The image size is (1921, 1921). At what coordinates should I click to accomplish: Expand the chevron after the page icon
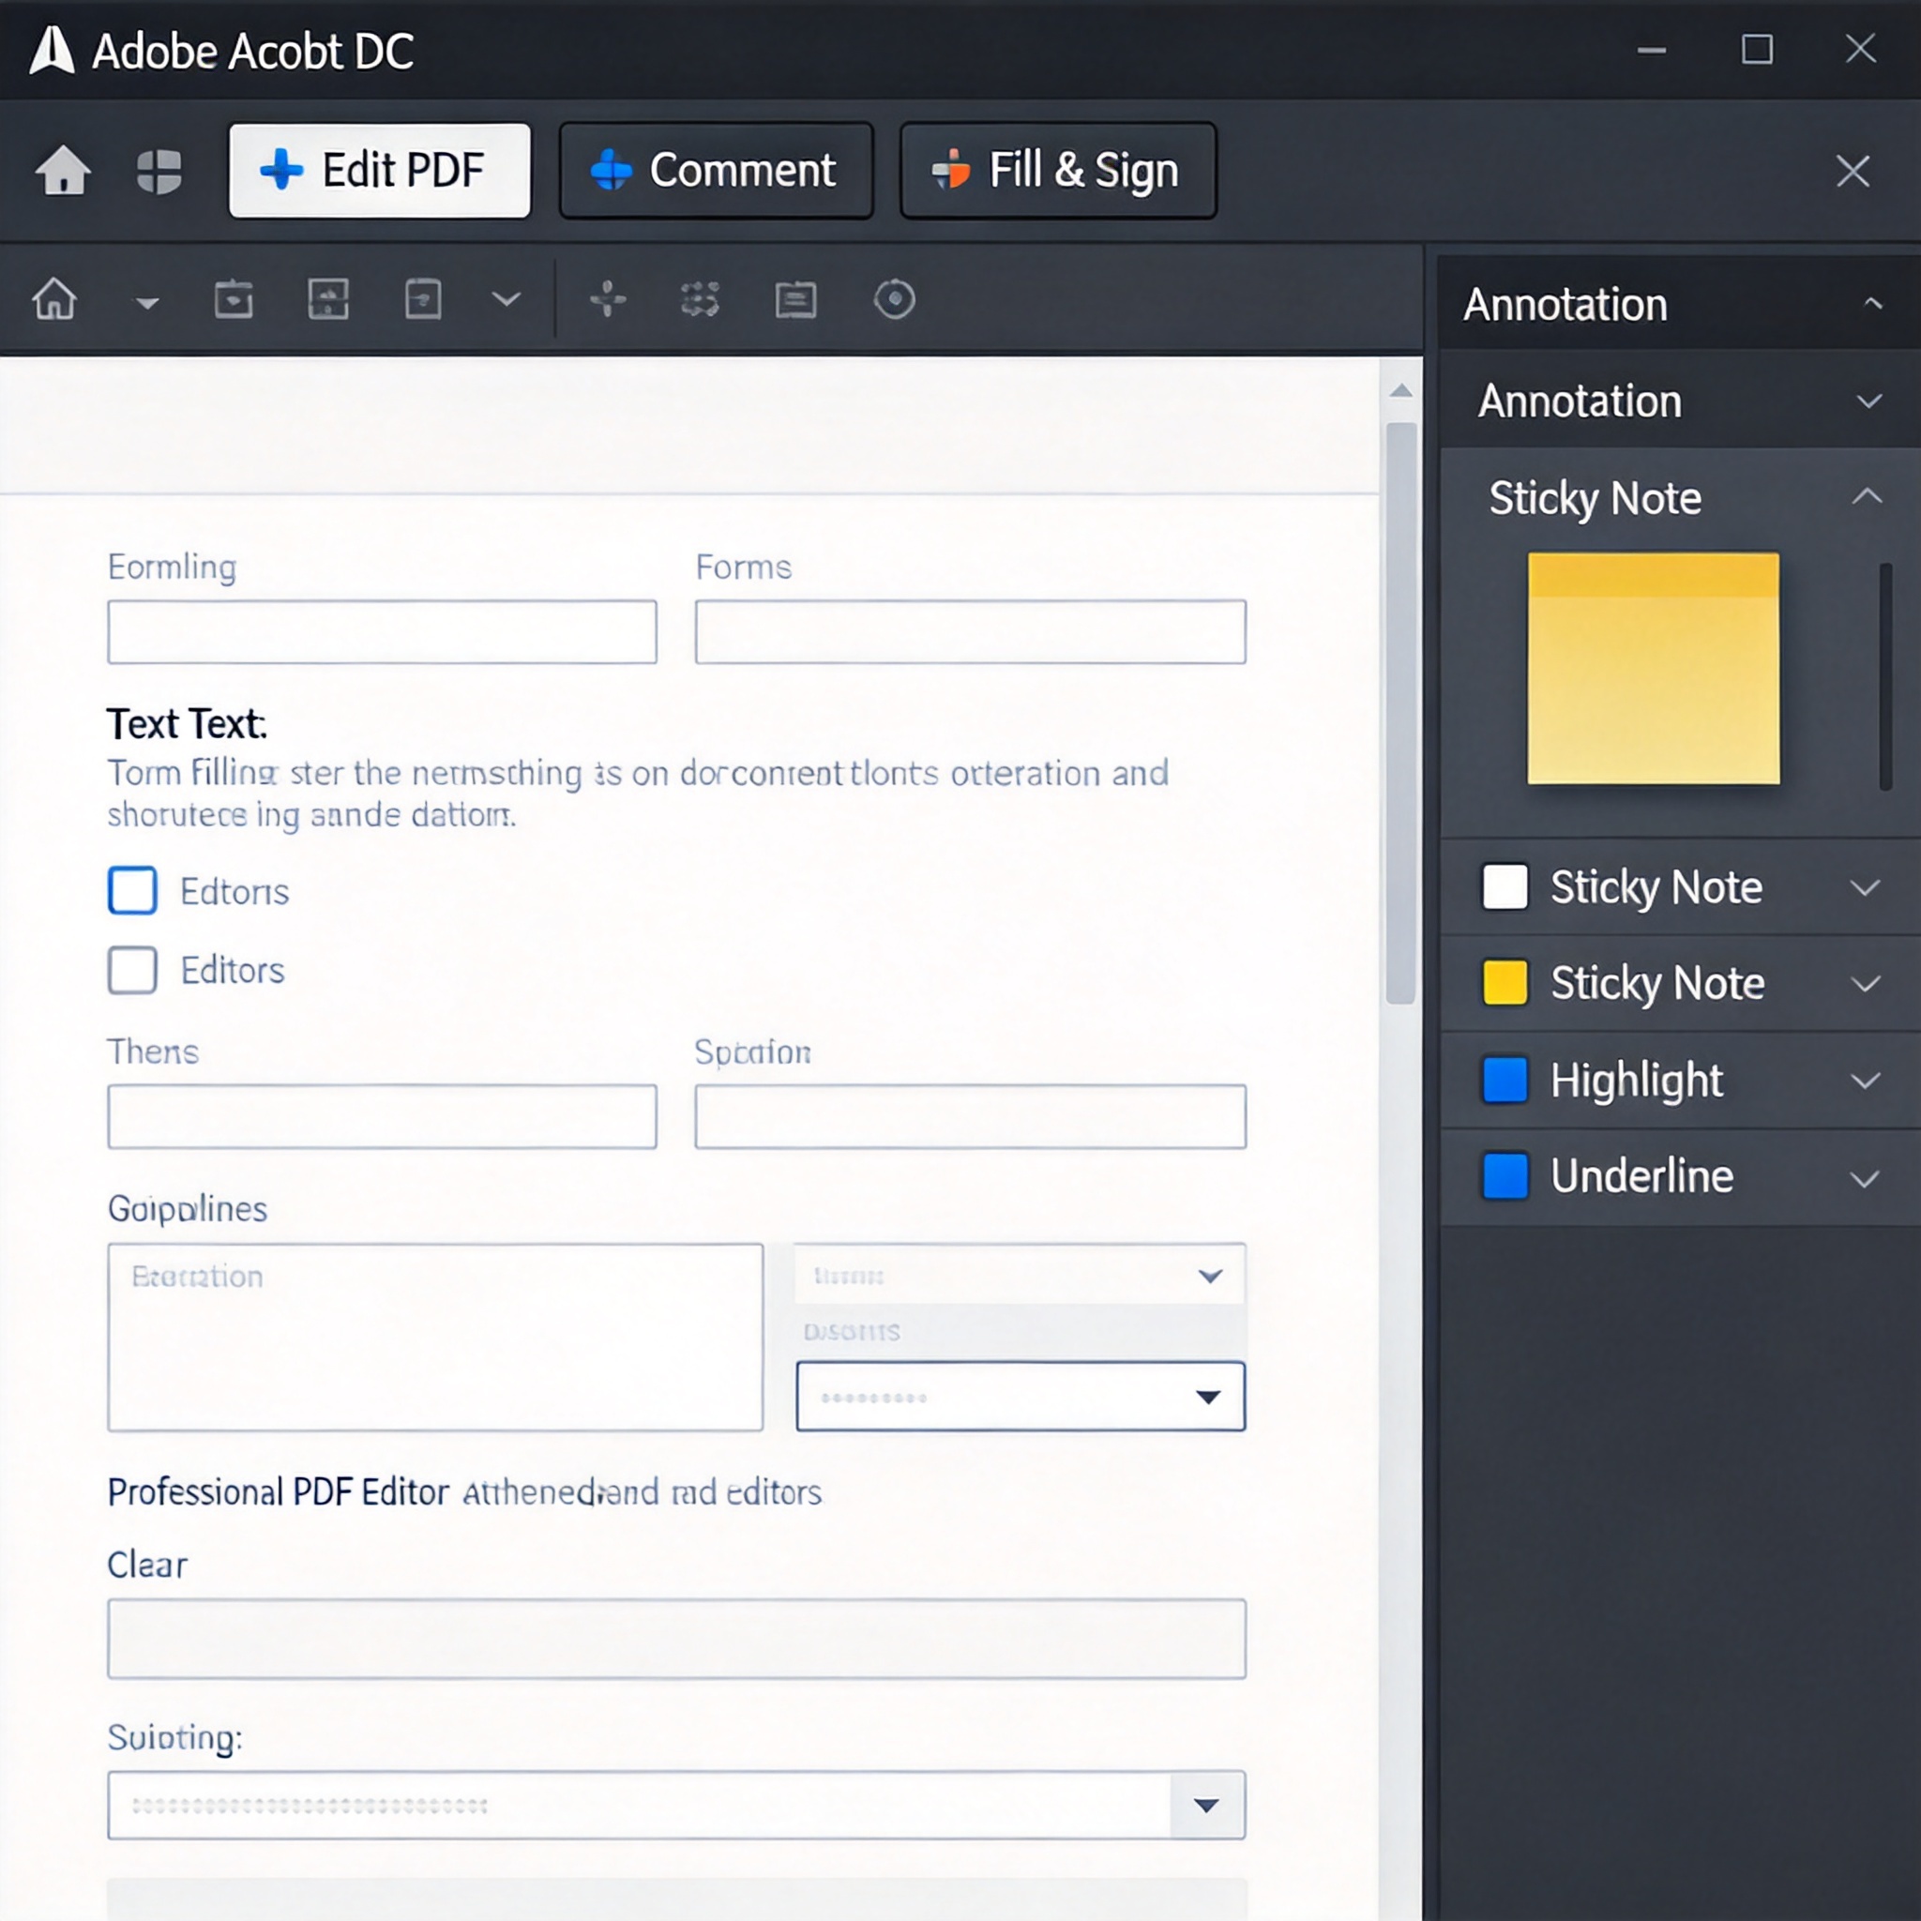tap(507, 299)
